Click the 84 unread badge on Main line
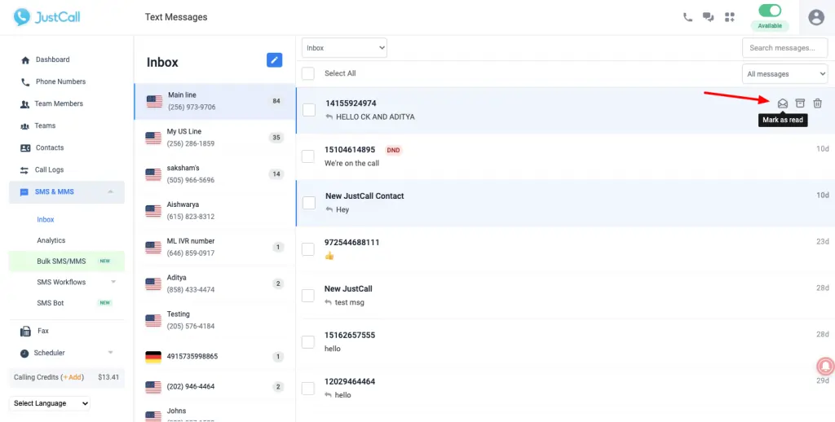Viewport: 835px width, 422px height. pyautogui.click(x=276, y=101)
